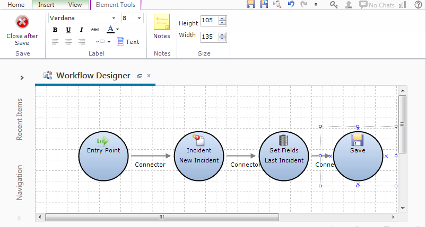Click the horizontal scrollbar thumb
This screenshot has height=227, width=426.
(162, 217)
